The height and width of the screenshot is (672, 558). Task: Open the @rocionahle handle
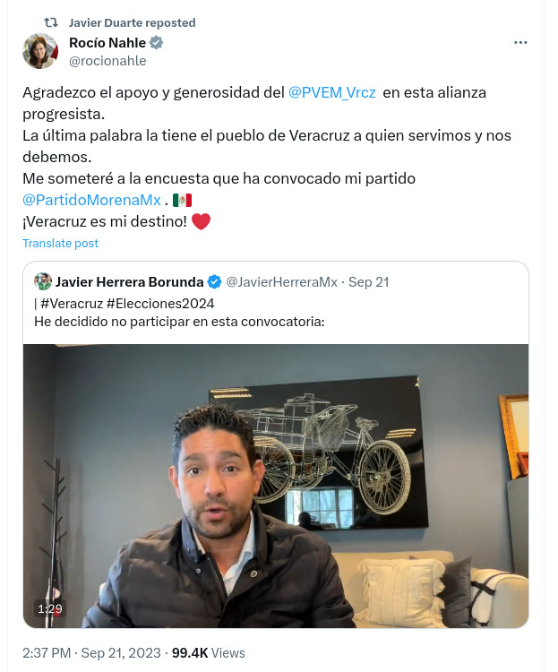[107, 61]
